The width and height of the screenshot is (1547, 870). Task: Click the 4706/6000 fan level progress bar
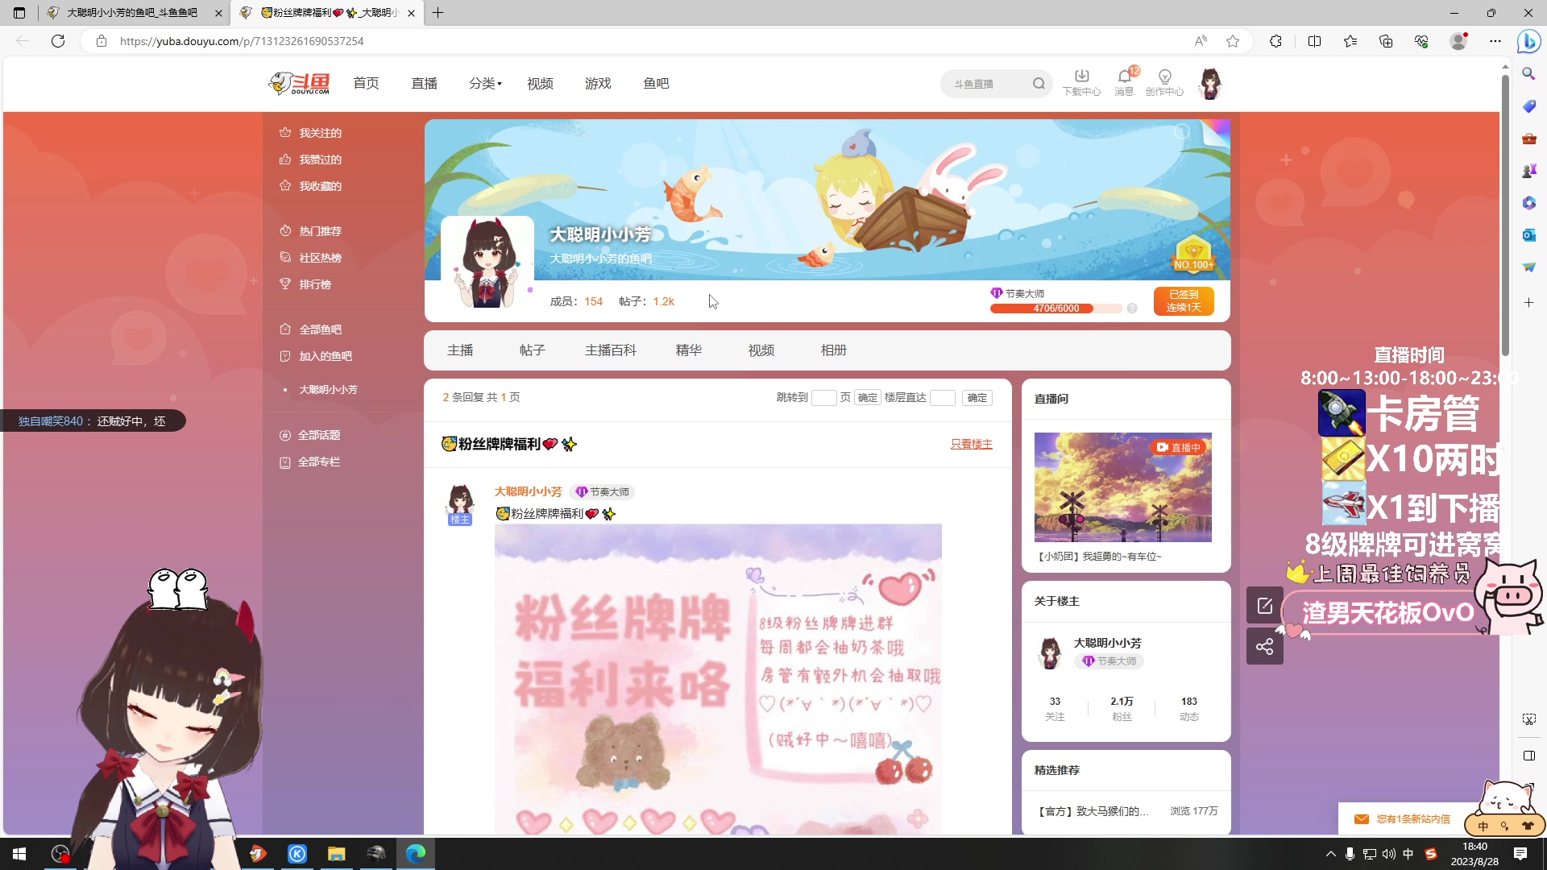pyautogui.click(x=1056, y=309)
